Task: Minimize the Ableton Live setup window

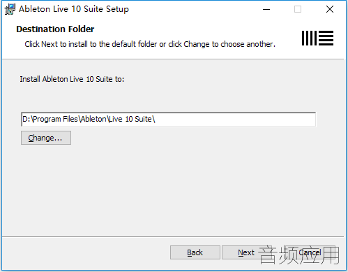Action: (x=266, y=9)
